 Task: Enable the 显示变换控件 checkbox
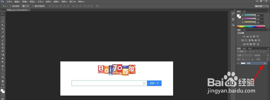[x=33, y=6]
